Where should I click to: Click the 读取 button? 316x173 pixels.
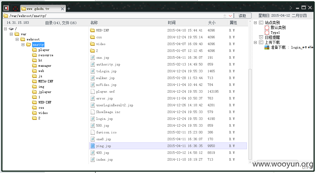tap(243, 16)
